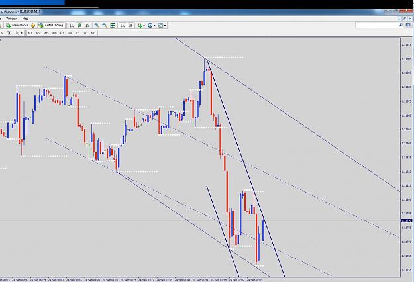Expand the periods dropdown arrow
Viewport: 414px width, 282px height.
[x=154, y=26]
